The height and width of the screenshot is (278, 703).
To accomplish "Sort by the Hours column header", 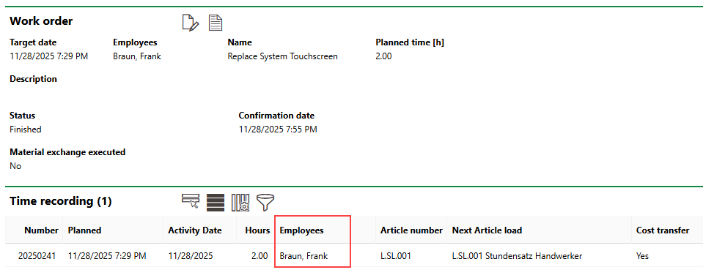I will pyautogui.click(x=257, y=230).
